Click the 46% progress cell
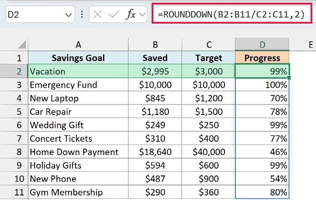Image resolution: width=316 pixels, height=200 pixels. tap(262, 152)
